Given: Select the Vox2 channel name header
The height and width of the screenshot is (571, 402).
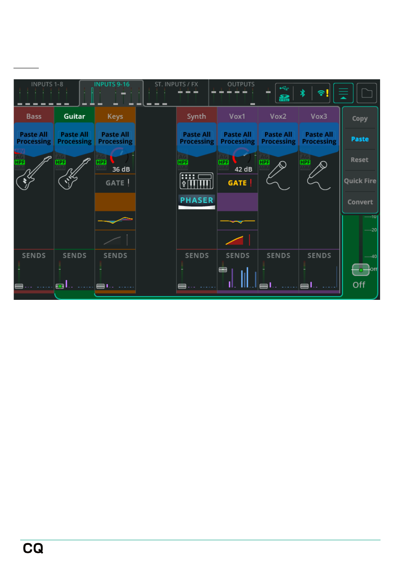Looking at the screenshot, I should [278, 116].
